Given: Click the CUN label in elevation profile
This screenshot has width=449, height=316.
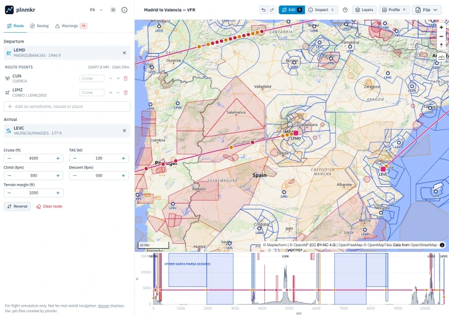Looking at the screenshot, I should (x=285, y=256).
